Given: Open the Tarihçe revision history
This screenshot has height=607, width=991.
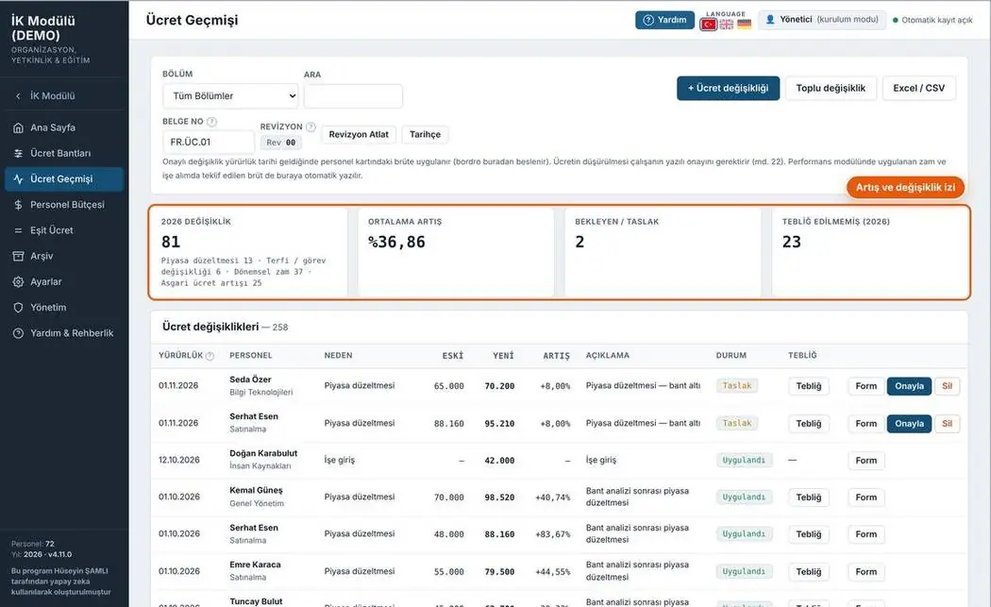Looking at the screenshot, I should (426, 135).
